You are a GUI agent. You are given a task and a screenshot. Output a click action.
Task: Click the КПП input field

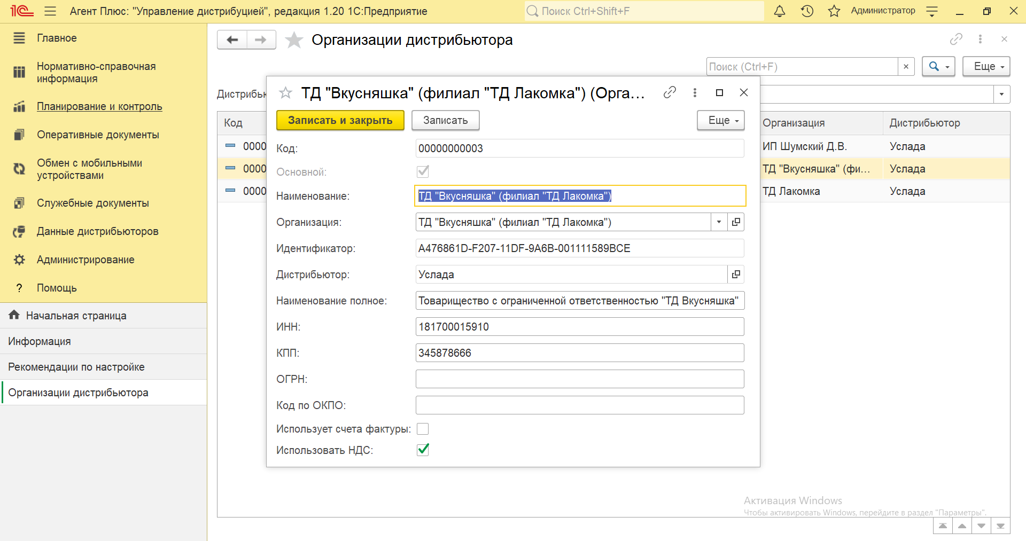point(580,353)
